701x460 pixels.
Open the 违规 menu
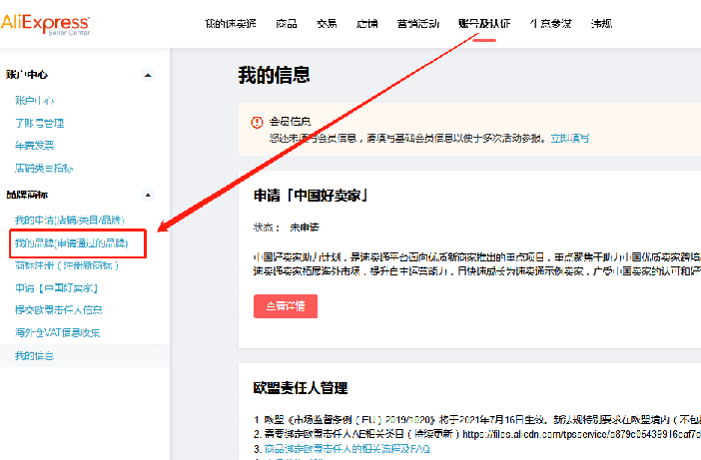click(602, 23)
